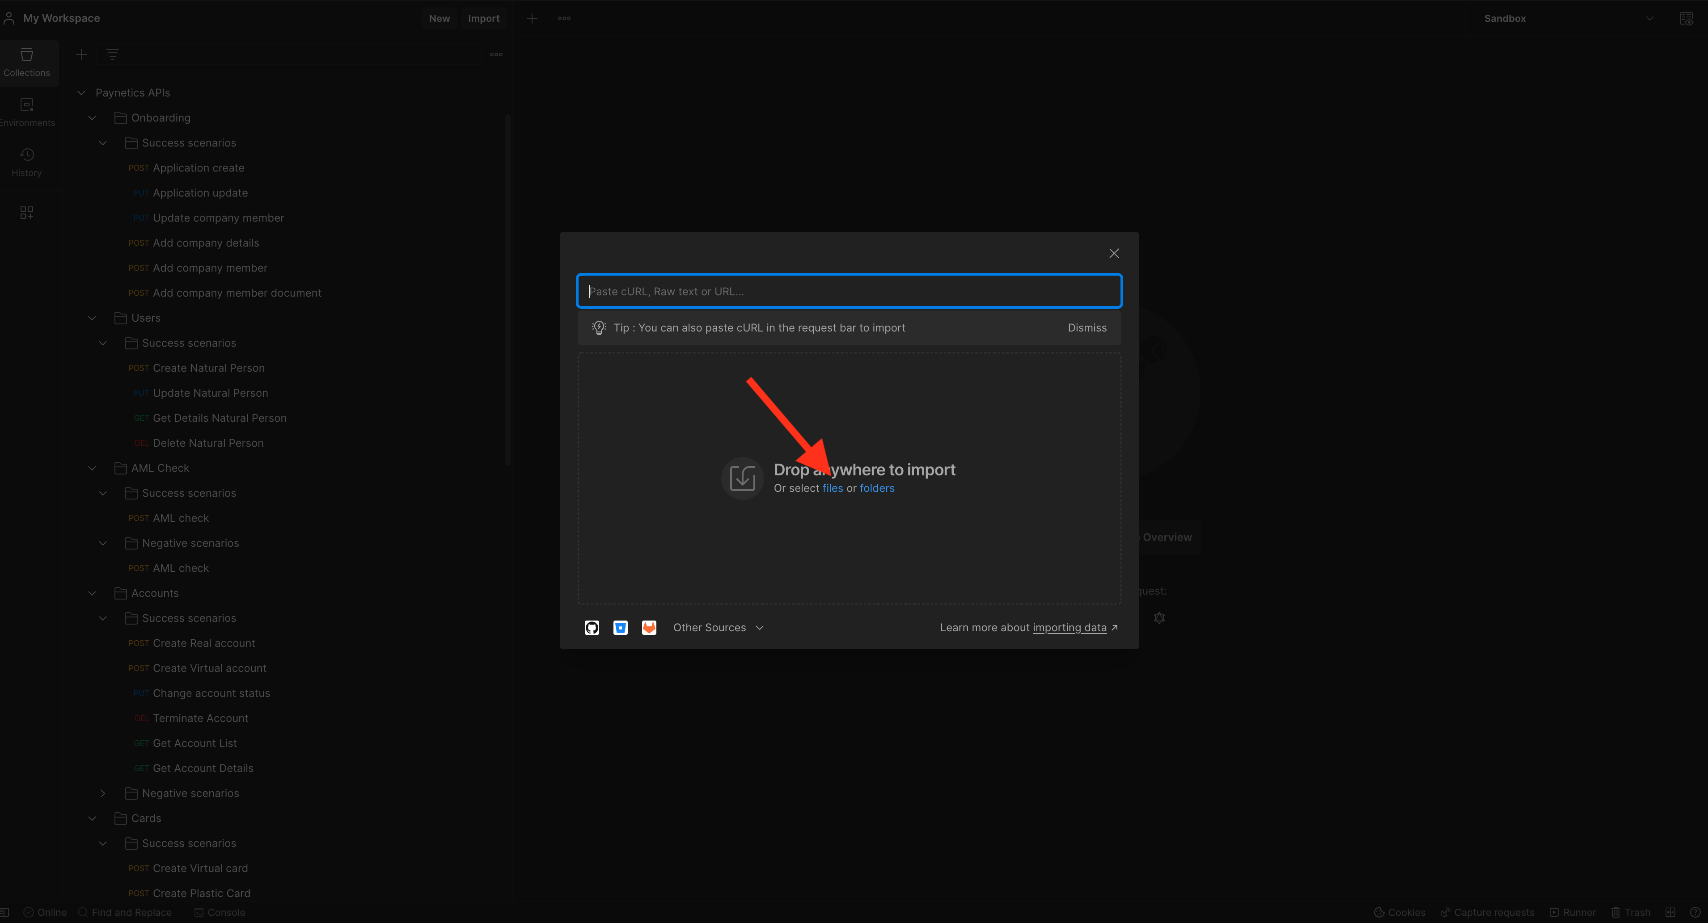Click the Bitbucket import source icon
Image resolution: width=1708 pixels, height=923 pixels.
coord(620,628)
